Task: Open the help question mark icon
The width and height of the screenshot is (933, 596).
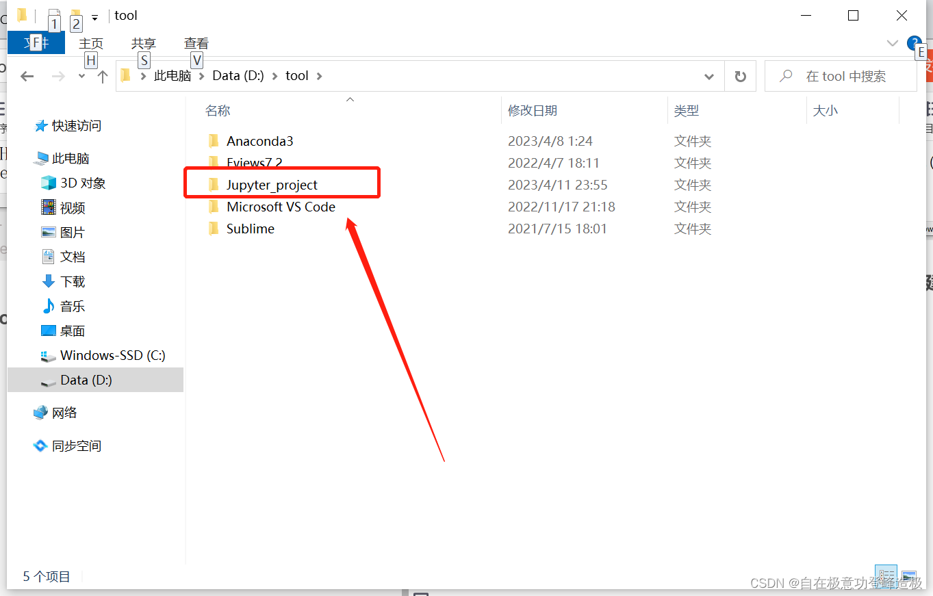Action: tap(914, 43)
